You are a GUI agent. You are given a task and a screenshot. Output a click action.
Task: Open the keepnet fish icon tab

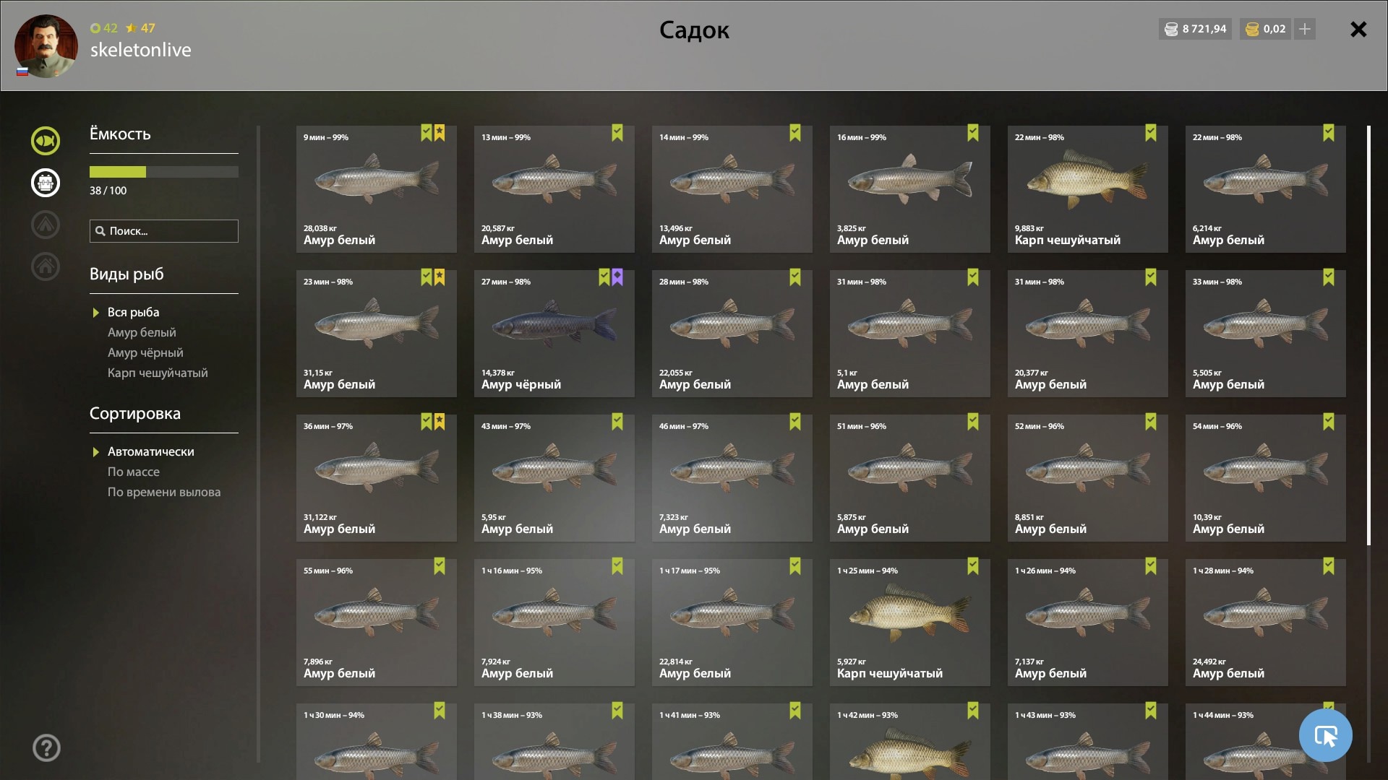(x=45, y=141)
